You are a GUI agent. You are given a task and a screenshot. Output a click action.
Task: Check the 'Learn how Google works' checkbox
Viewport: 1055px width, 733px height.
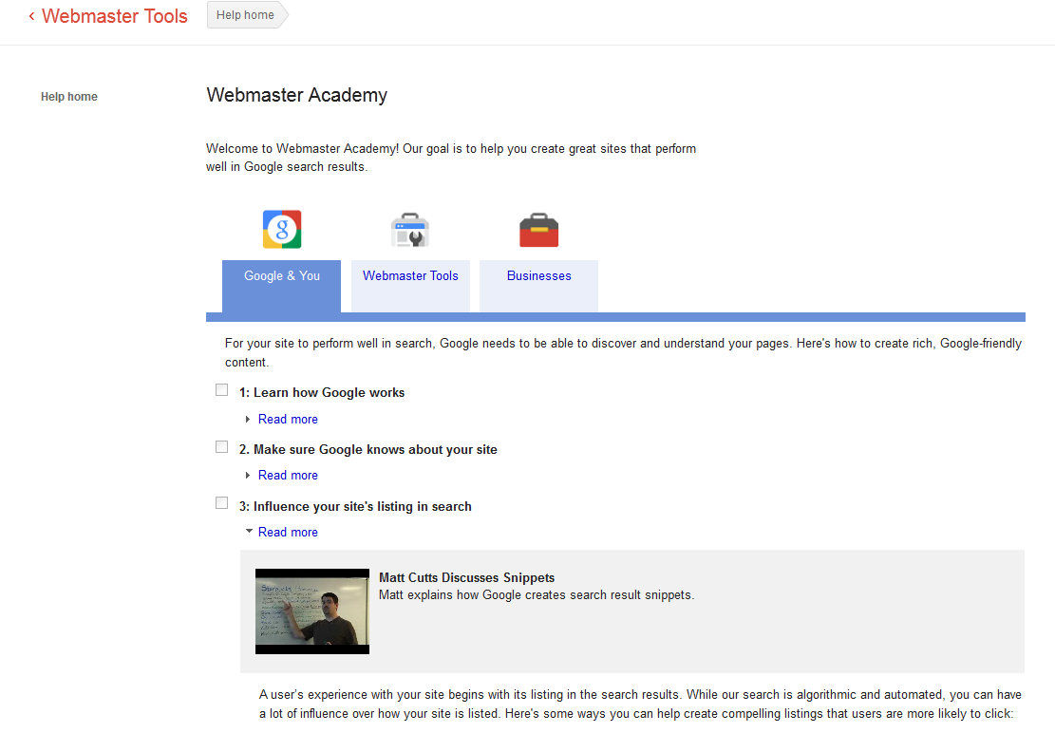coord(221,390)
